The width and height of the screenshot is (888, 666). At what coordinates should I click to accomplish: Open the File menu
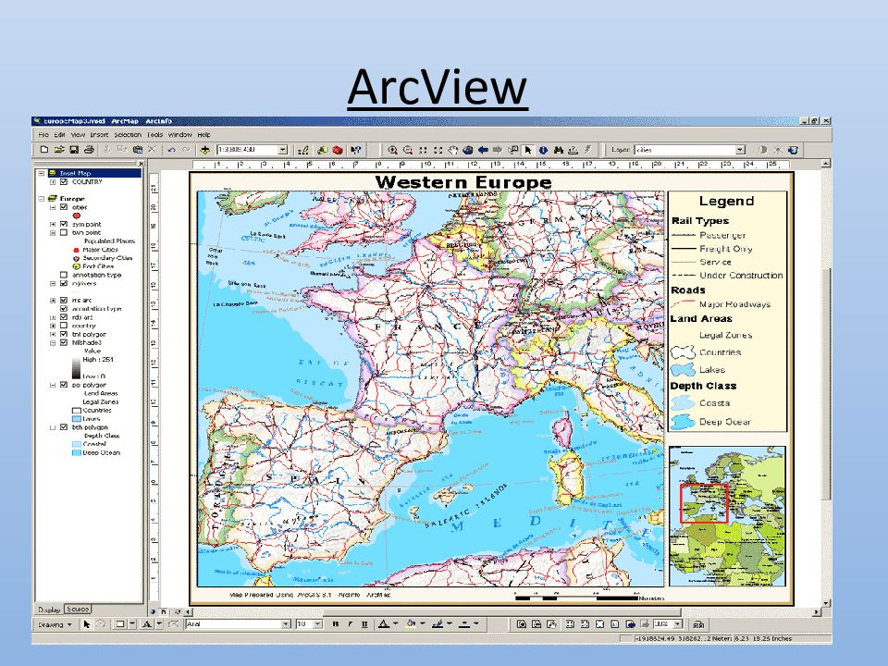(x=43, y=135)
